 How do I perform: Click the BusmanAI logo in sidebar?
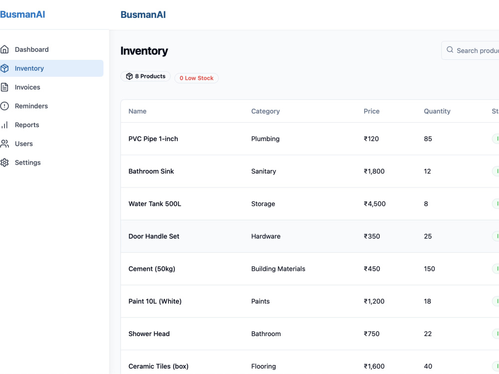click(22, 14)
